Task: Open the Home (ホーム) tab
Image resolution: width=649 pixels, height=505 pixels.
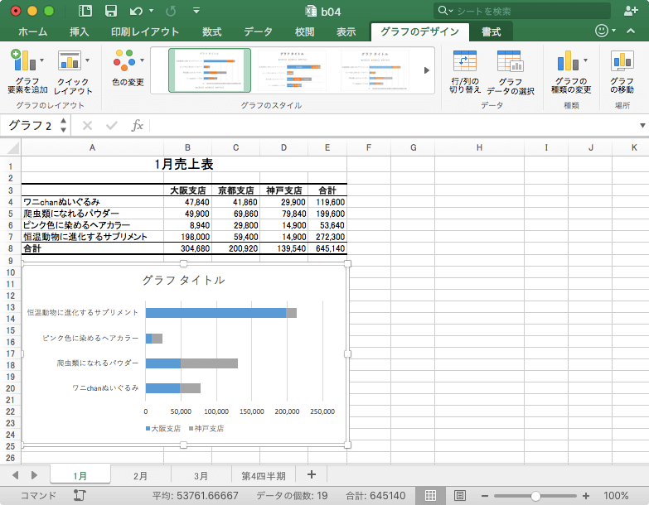Action: point(32,31)
